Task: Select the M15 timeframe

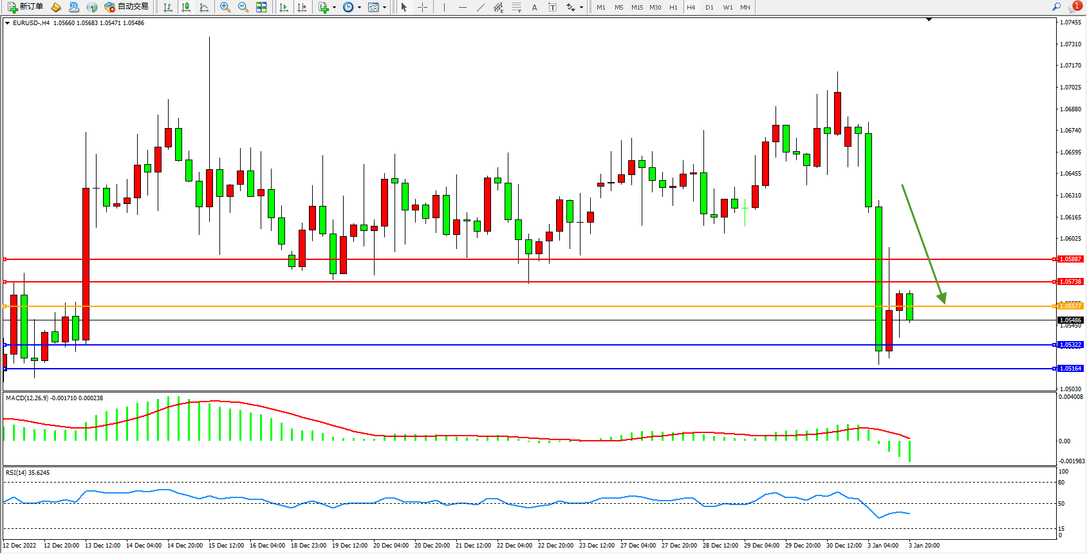Action: (x=636, y=8)
